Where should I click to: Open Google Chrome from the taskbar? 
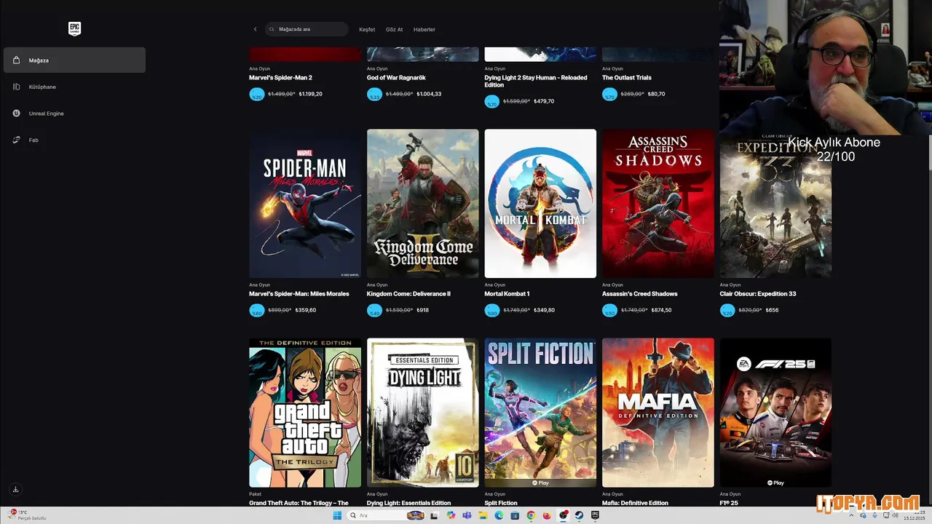(x=531, y=515)
